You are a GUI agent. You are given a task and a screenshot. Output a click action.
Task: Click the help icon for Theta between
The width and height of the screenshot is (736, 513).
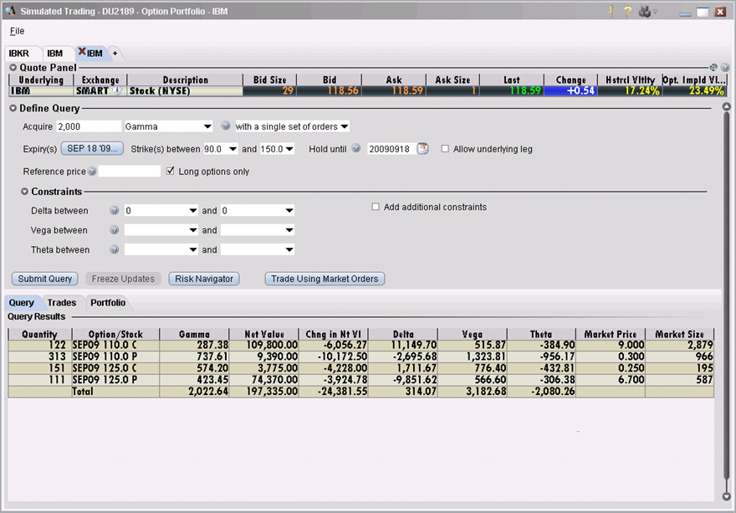[x=114, y=249]
